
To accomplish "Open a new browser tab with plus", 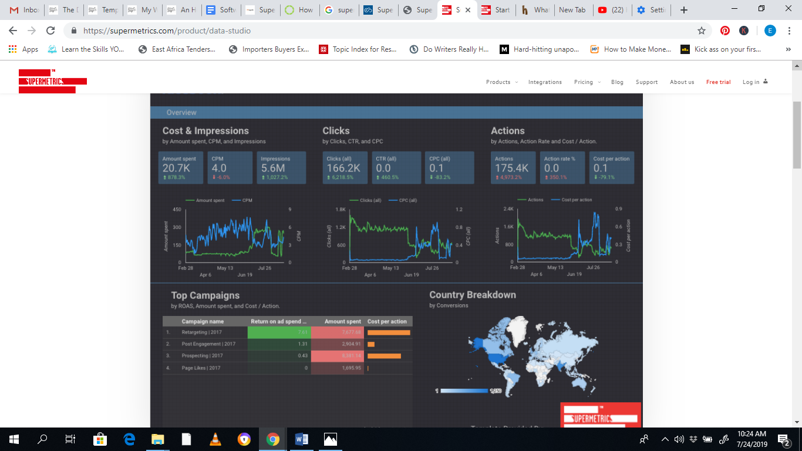I will 684,10.
